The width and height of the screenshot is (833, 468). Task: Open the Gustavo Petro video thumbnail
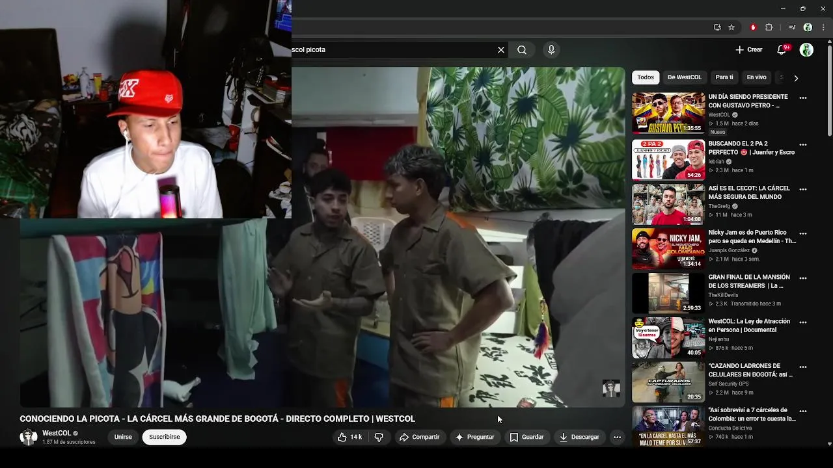tap(668, 113)
